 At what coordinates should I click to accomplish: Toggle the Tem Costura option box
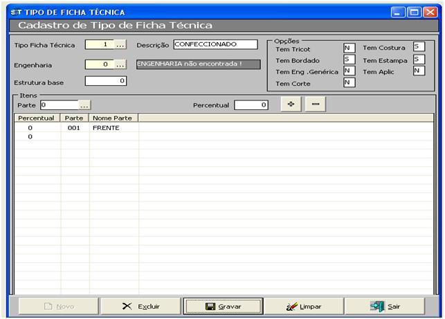point(418,47)
